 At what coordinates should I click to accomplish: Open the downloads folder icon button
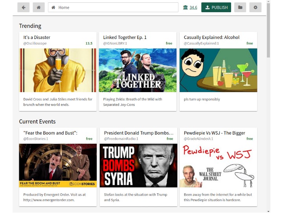(240, 7)
